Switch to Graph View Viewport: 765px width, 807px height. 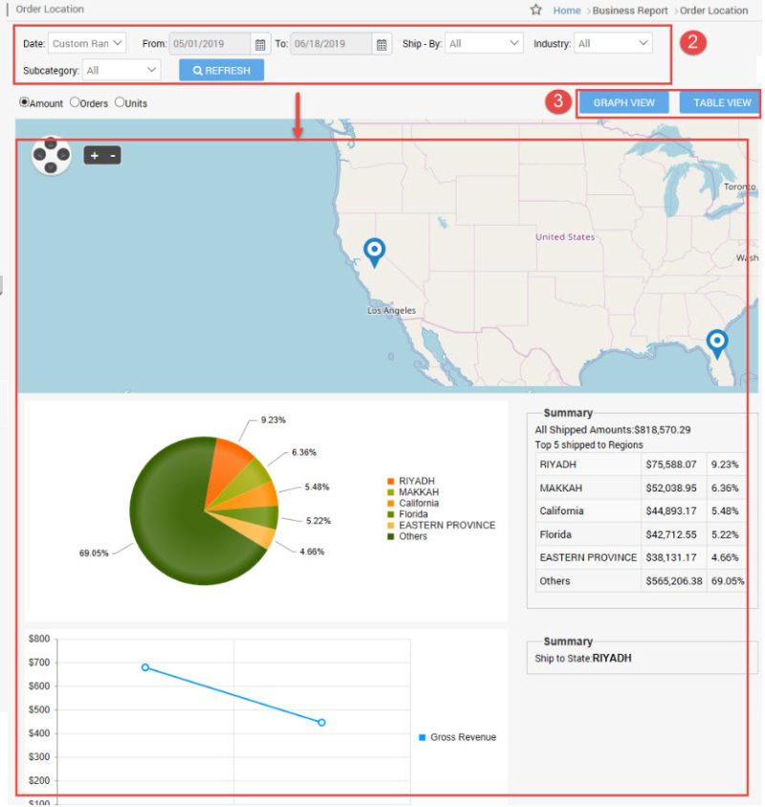point(623,101)
